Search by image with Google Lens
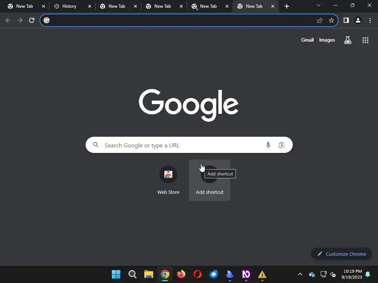Image resolution: width=378 pixels, height=283 pixels. pos(282,145)
